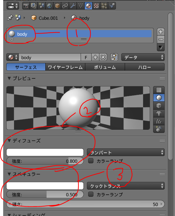Open the Scene properties tab

(42, 6)
